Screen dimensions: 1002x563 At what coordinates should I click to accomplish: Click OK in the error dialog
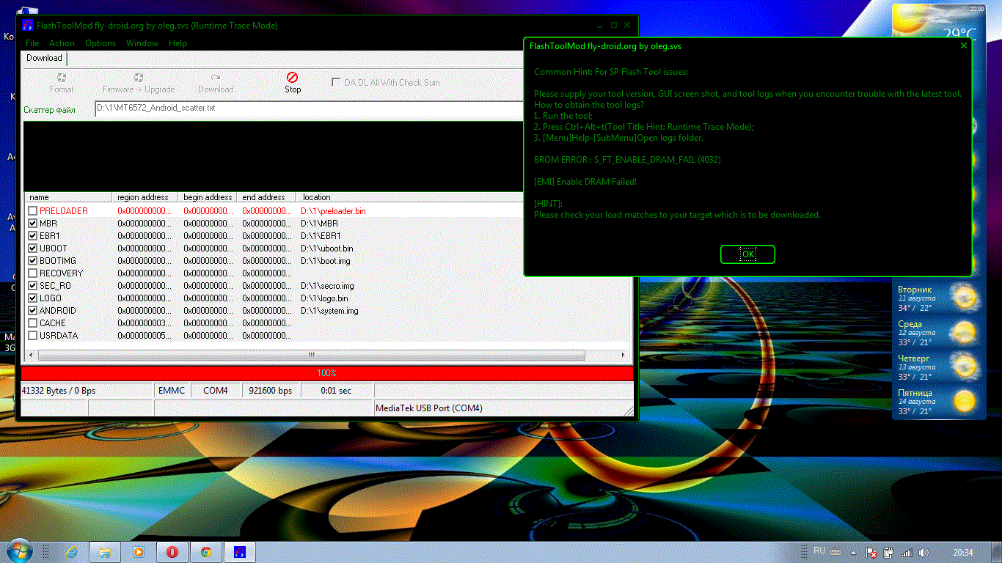[x=747, y=254]
